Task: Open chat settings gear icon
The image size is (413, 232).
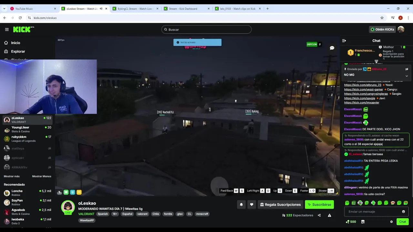Action: (x=391, y=222)
